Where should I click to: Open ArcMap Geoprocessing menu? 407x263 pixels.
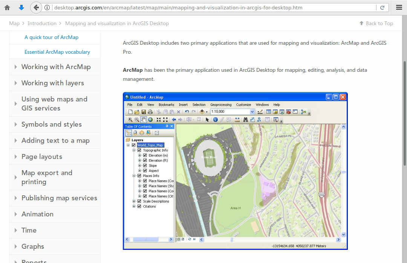point(220,104)
